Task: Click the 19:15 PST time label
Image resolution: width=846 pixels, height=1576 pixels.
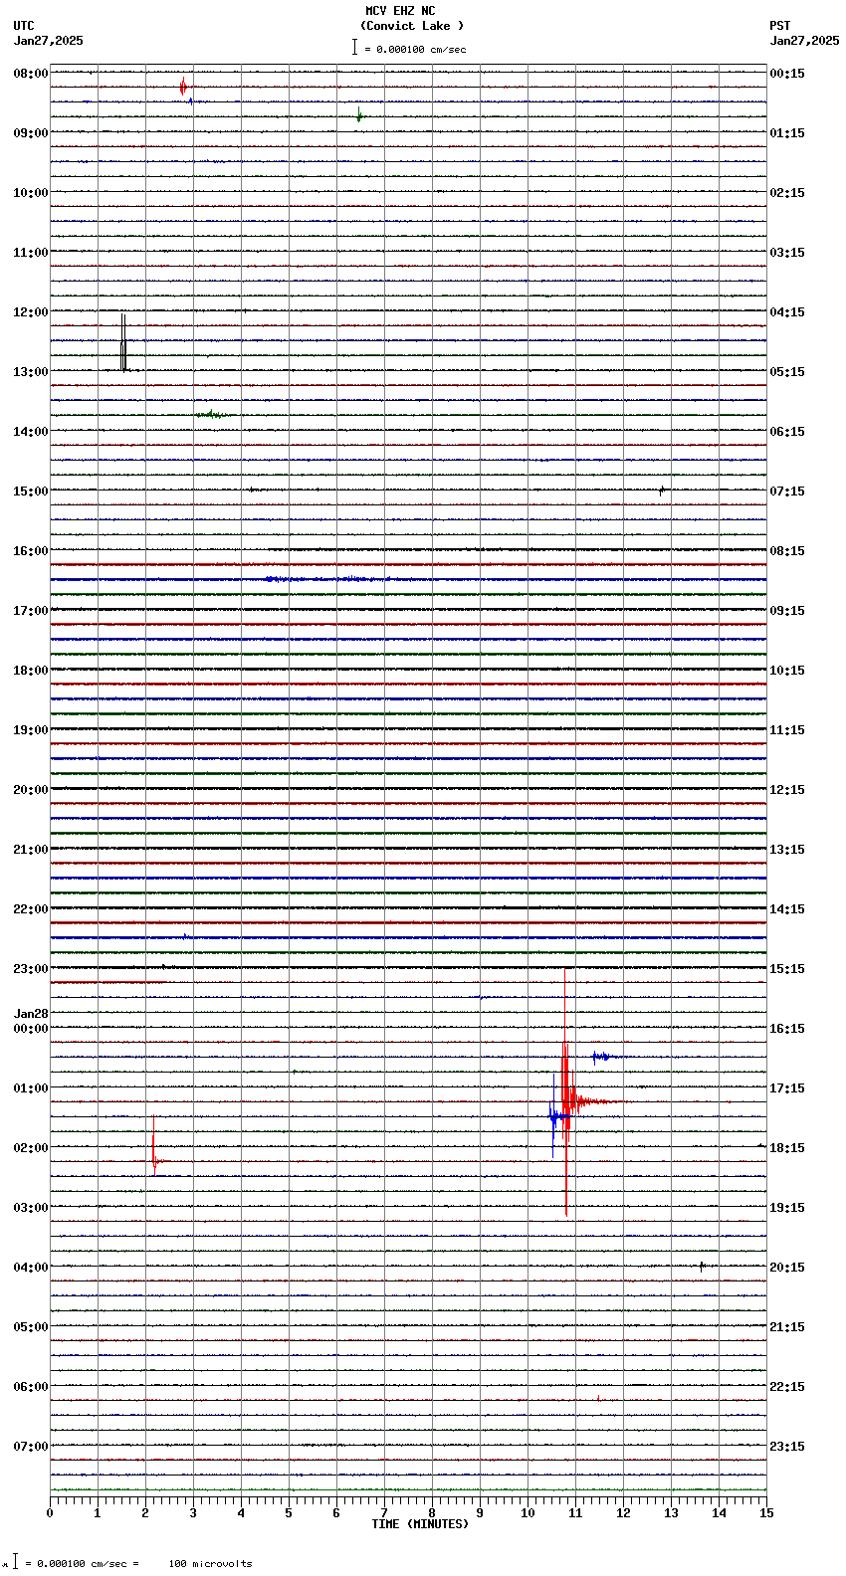Action: 787,1208
